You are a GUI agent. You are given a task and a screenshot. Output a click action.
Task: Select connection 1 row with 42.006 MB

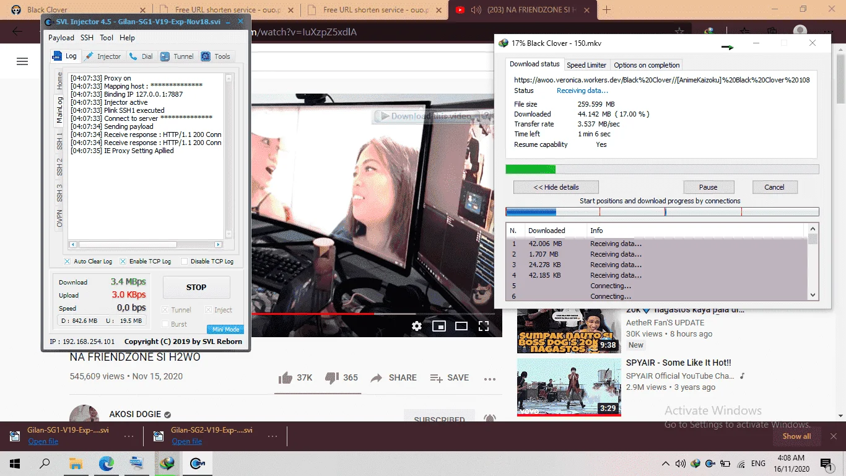[x=657, y=244]
